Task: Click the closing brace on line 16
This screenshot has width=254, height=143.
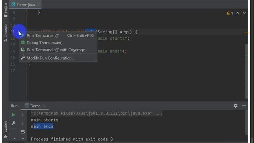Action: pos(29,64)
